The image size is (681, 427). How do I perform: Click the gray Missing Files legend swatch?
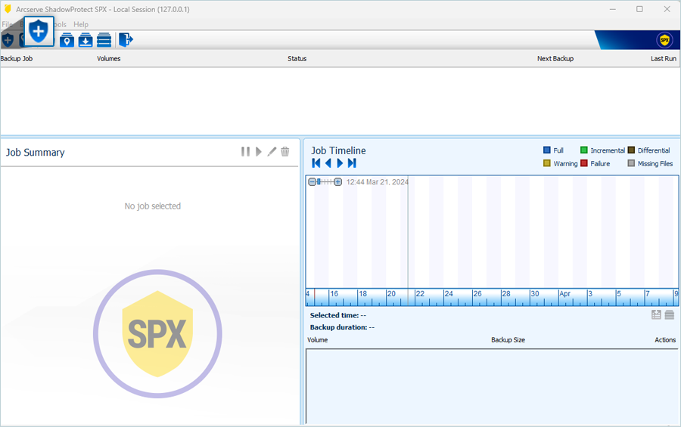631,163
